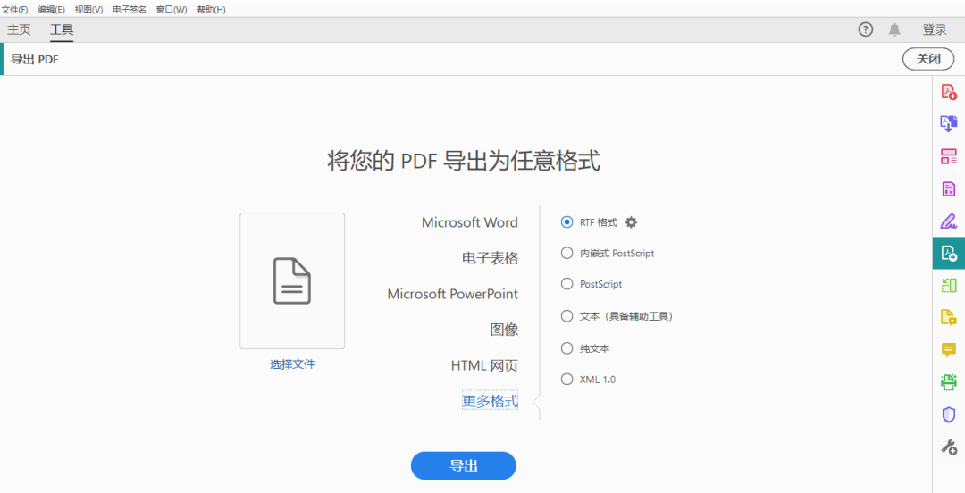Open the Combine Files sidebar tool
This screenshot has height=493, width=965.
(948, 124)
